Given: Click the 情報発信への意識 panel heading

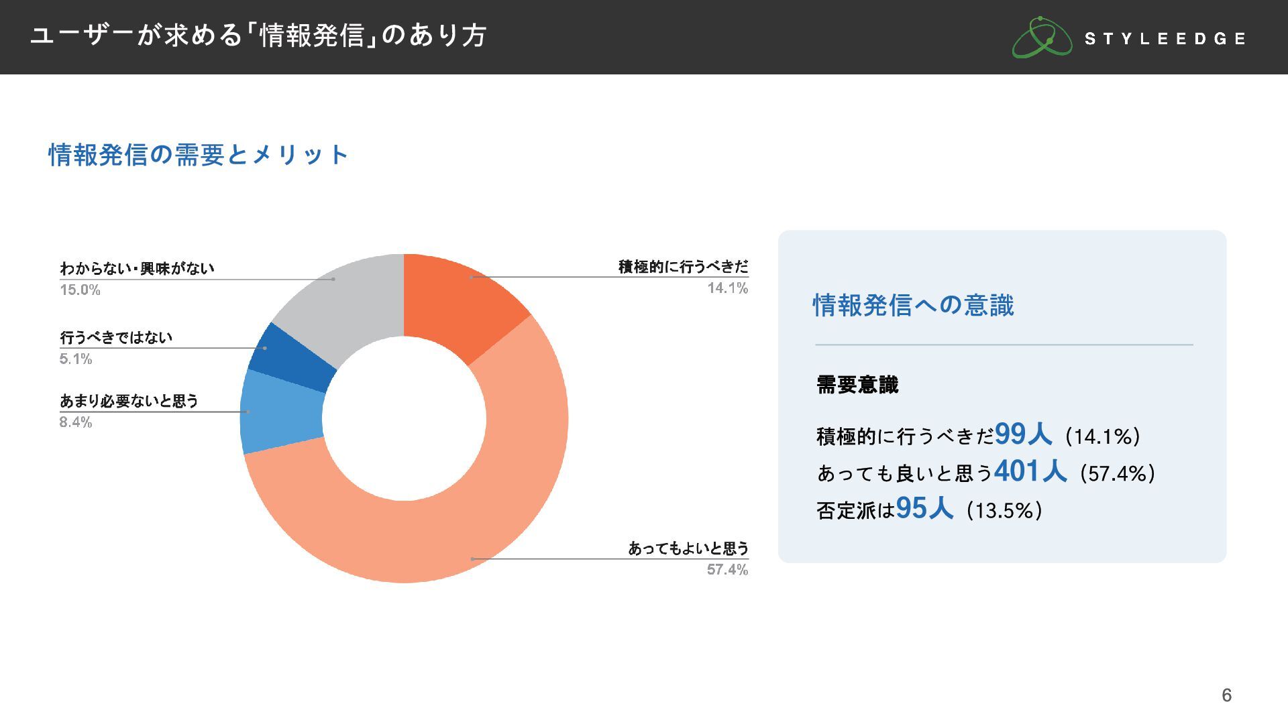Looking at the screenshot, I should [x=913, y=305].
